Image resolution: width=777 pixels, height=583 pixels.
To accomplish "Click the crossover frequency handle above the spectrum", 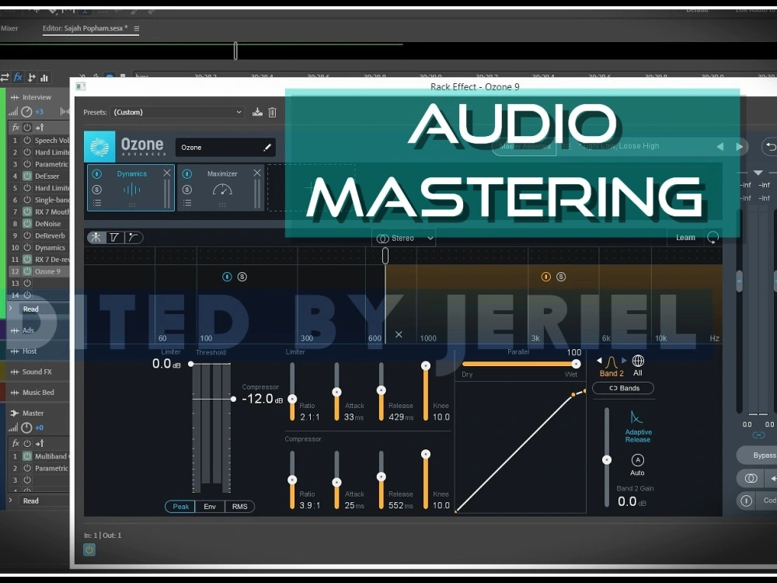I will [x=385, y=256].
